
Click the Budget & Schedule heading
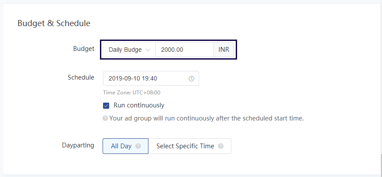[x=54, y=23]
